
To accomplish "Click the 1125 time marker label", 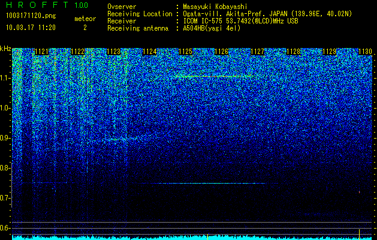I will [186, 52].
